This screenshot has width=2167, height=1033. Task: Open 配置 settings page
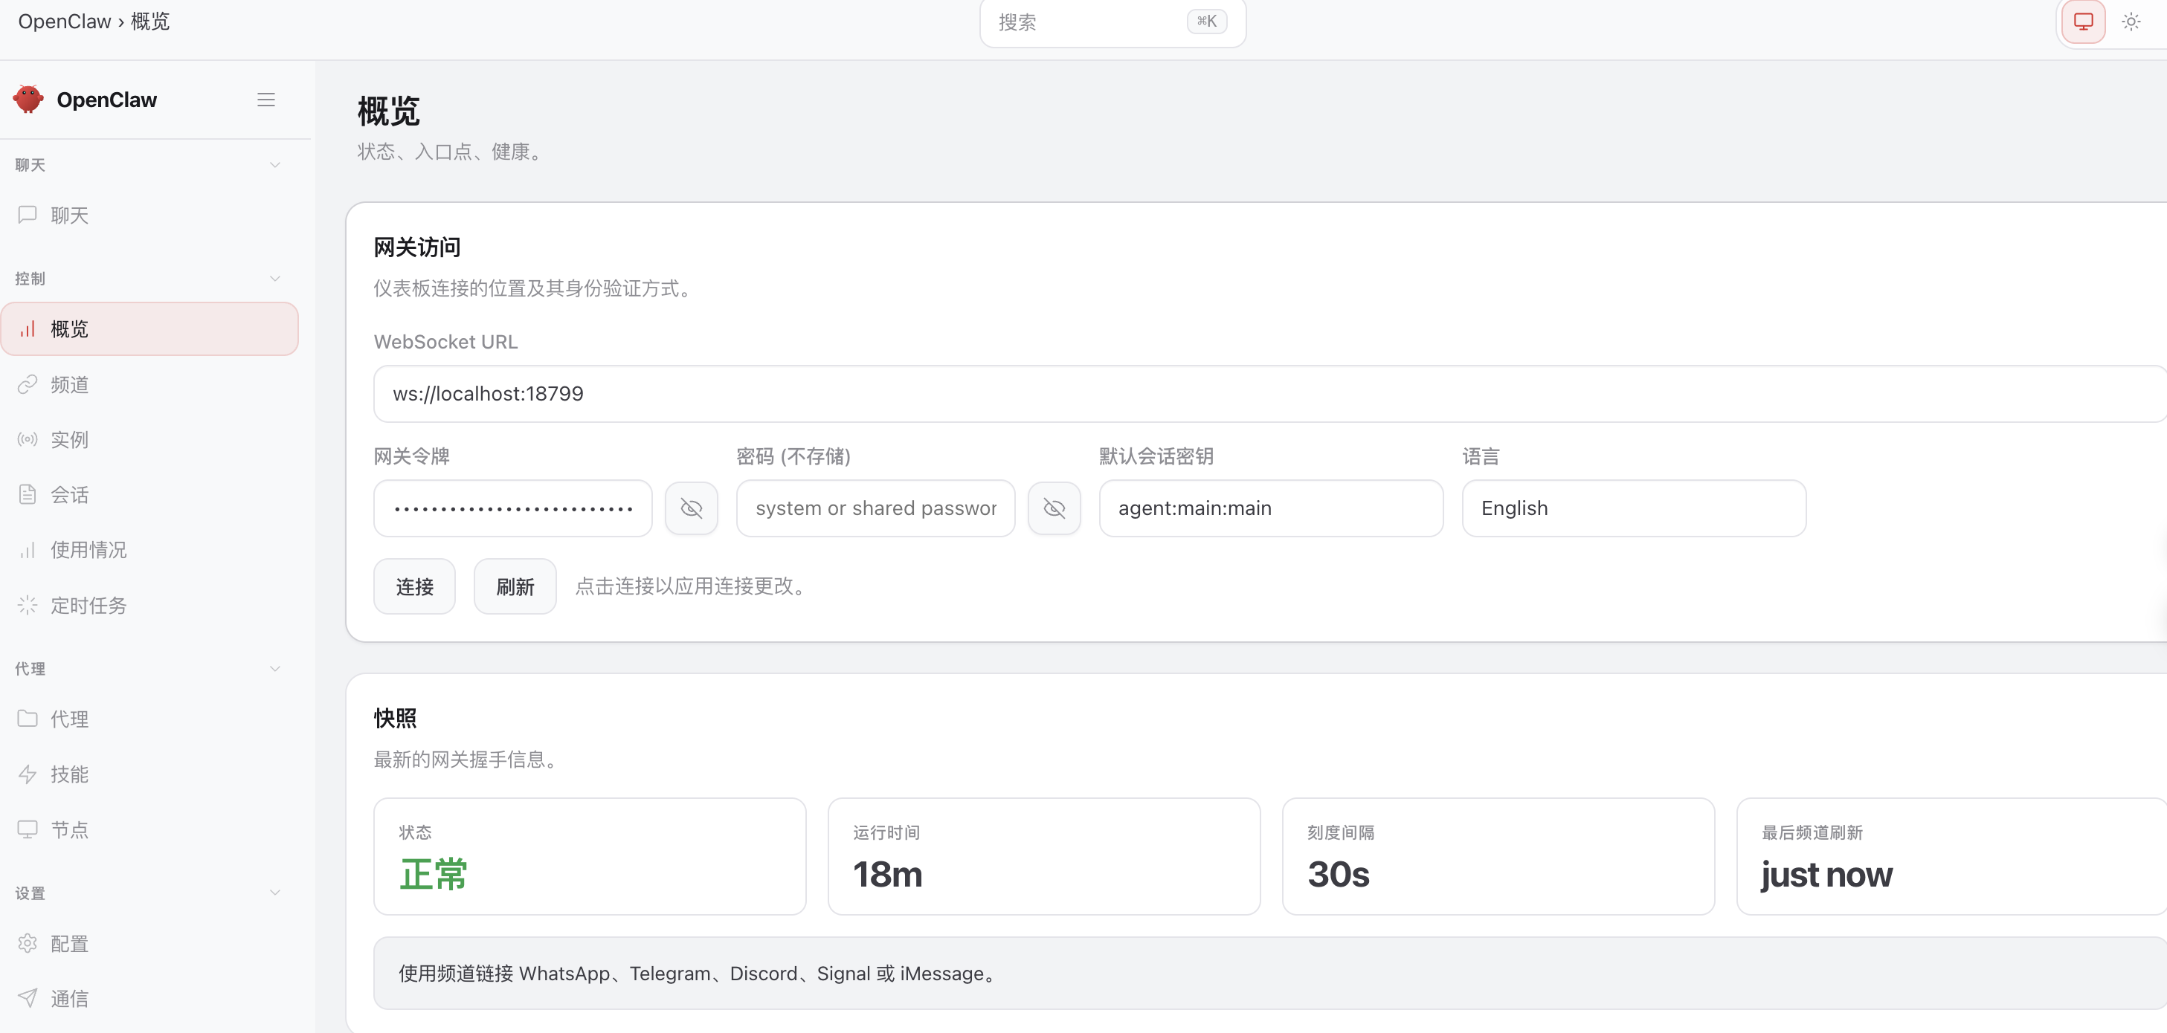coord(69,943)
